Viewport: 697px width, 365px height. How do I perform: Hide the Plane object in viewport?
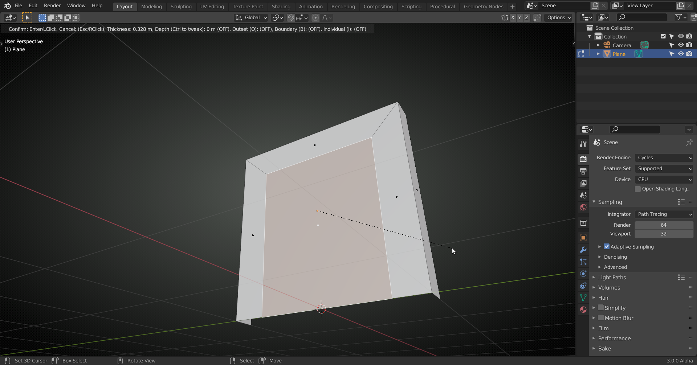(681, 54)
